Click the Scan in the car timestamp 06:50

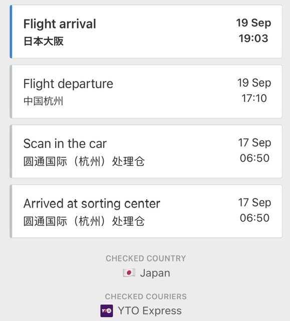pos(254,158)
